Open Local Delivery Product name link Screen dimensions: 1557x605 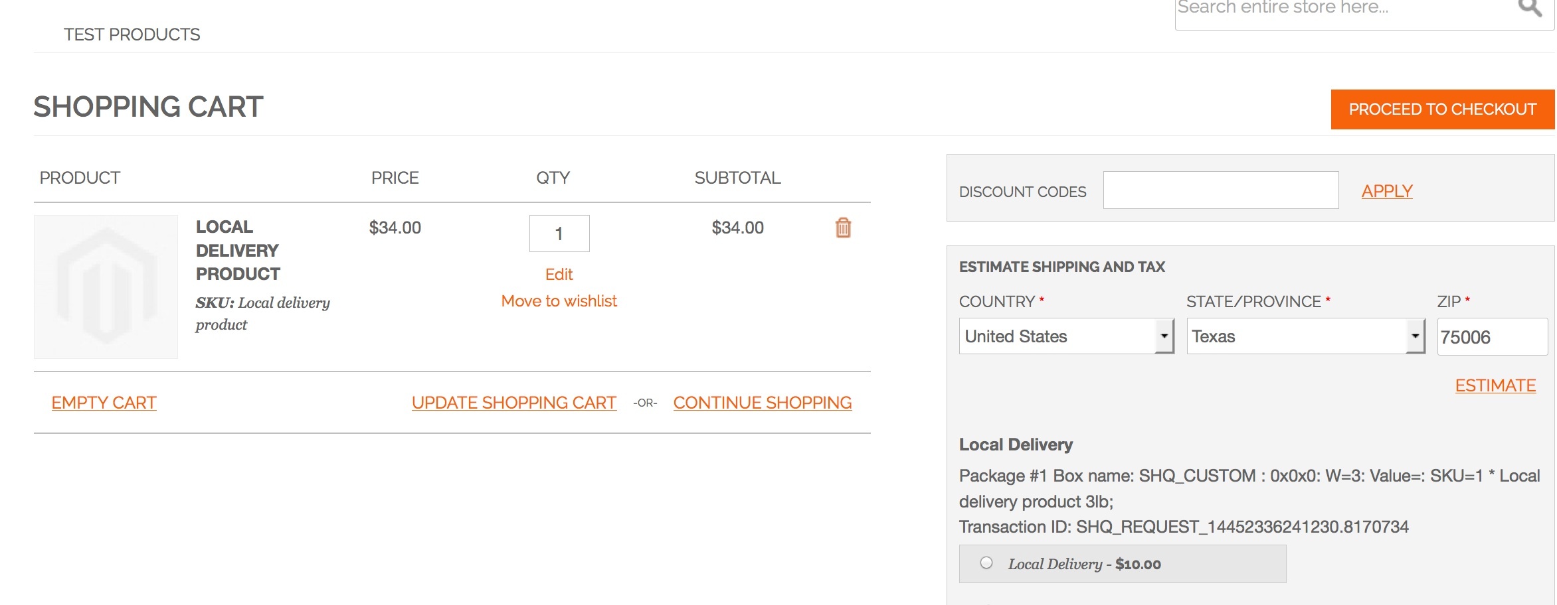(238, 251)
